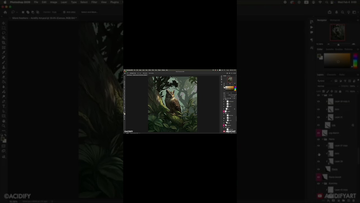Select the Clone Stamp tool in dimmed backdrop toolbar

(4, 67)
